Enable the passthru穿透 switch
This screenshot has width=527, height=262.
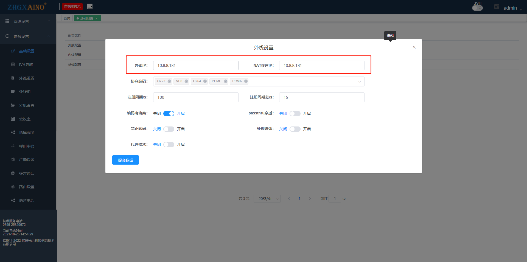coord(295,114)
